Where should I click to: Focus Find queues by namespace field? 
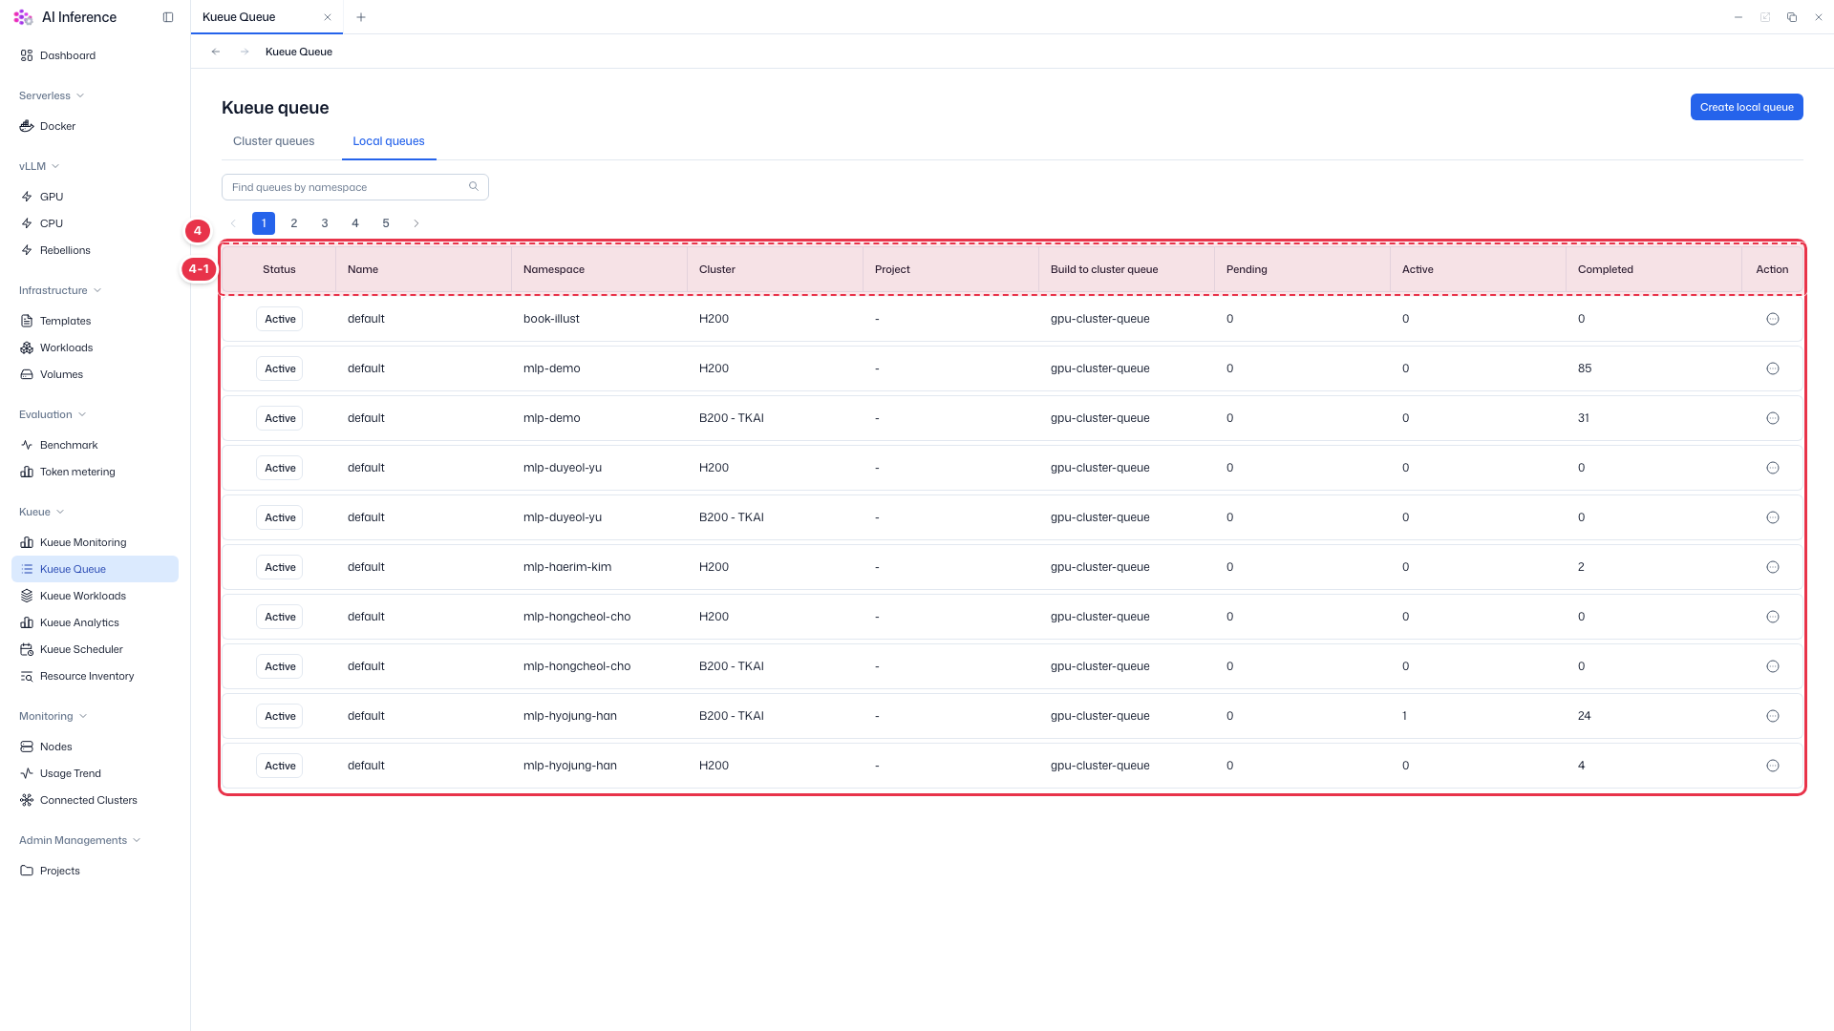point(355,187)
